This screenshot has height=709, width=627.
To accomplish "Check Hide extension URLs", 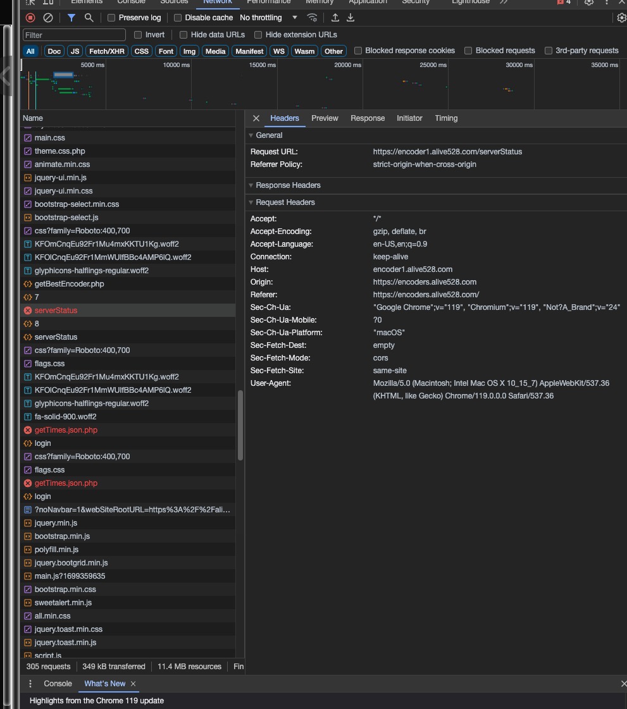I will [x=258, y=35].
